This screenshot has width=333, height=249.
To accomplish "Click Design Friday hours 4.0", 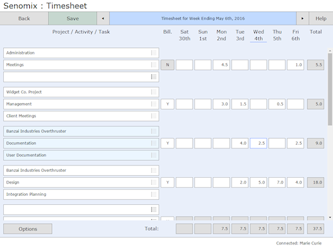I will (295, 182).
